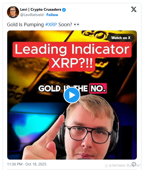Click the Binance watermark diamond logo
The image size is (143, 170).
pos(106,165)
